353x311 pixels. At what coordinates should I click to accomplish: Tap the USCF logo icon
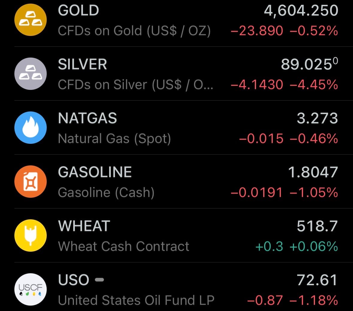tap(31, 289)
